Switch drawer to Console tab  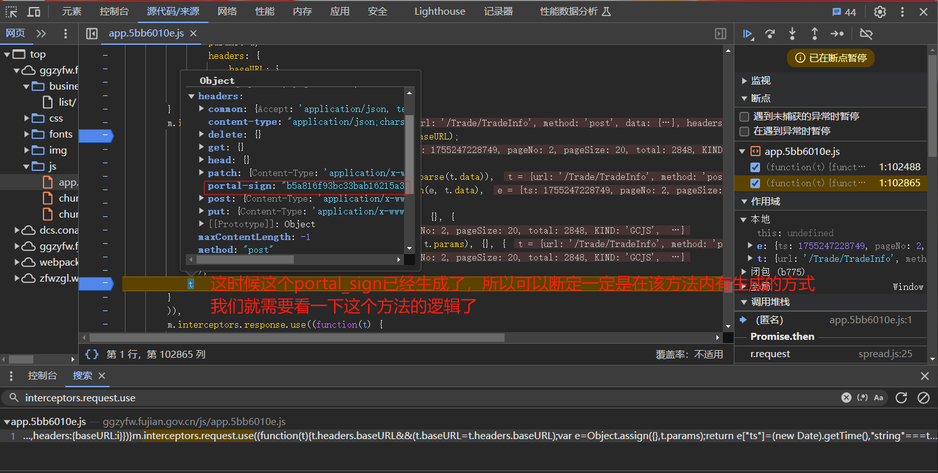click(42, 376)
